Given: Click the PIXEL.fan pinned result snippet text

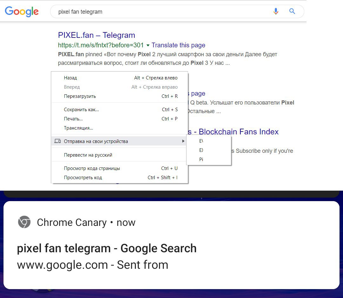Looking at the screenshot, I should coord(168,59).
